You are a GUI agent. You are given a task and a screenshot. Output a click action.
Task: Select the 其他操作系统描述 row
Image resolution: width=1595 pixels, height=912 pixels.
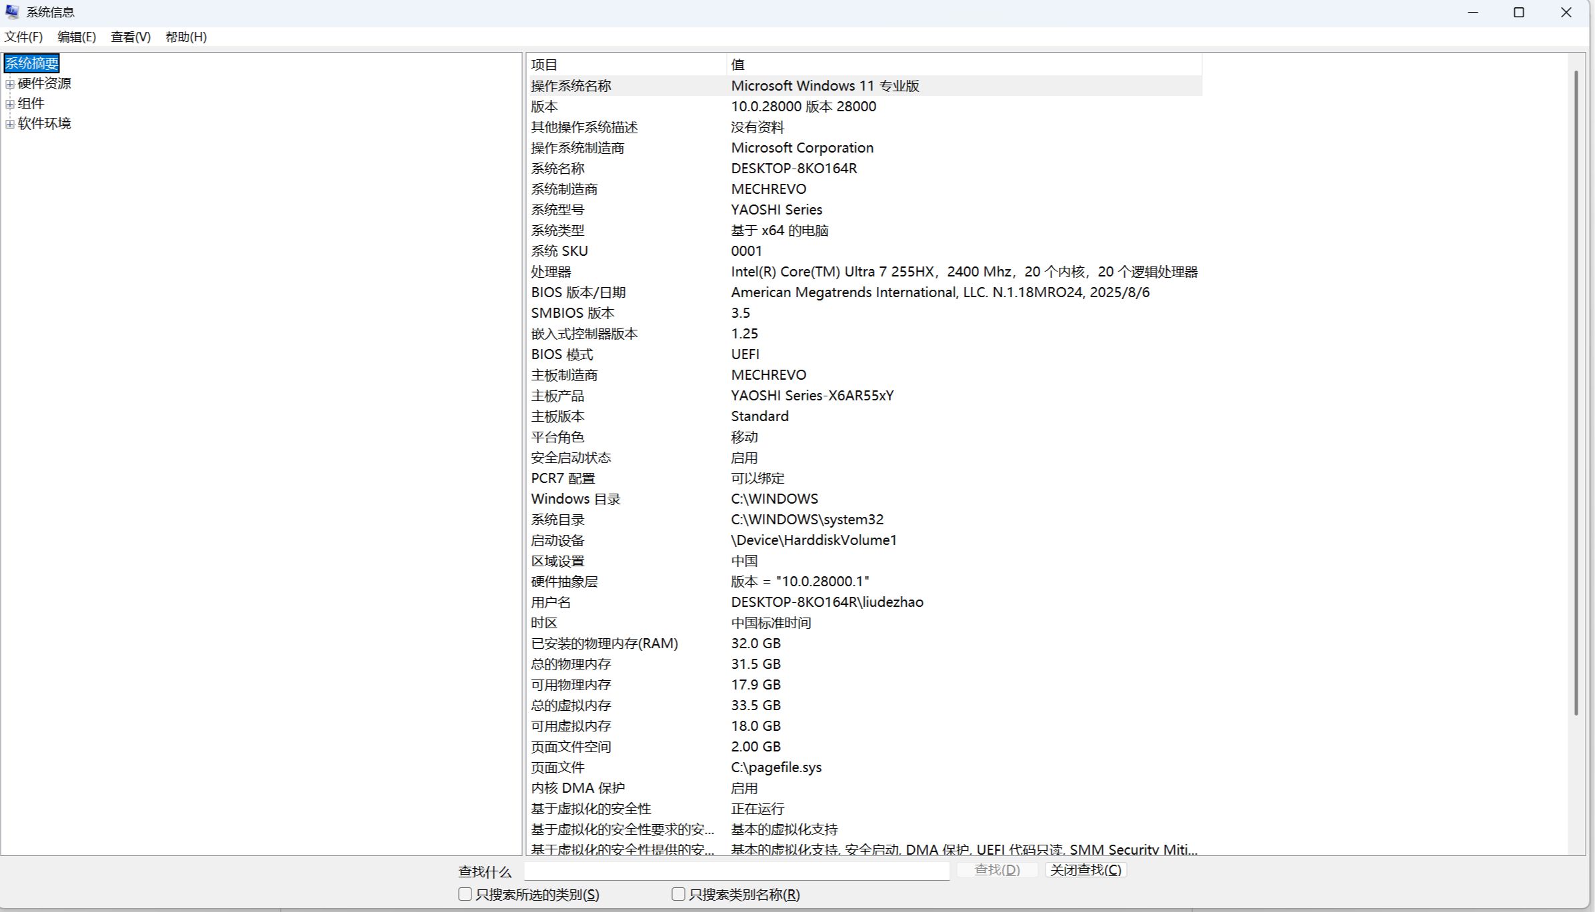pyautogui.click(x=864, y=127)
